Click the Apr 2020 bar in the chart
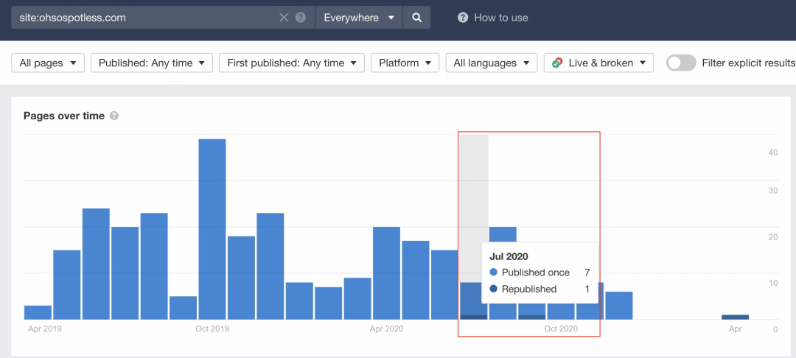796x358 pixels. coord(386,273)
